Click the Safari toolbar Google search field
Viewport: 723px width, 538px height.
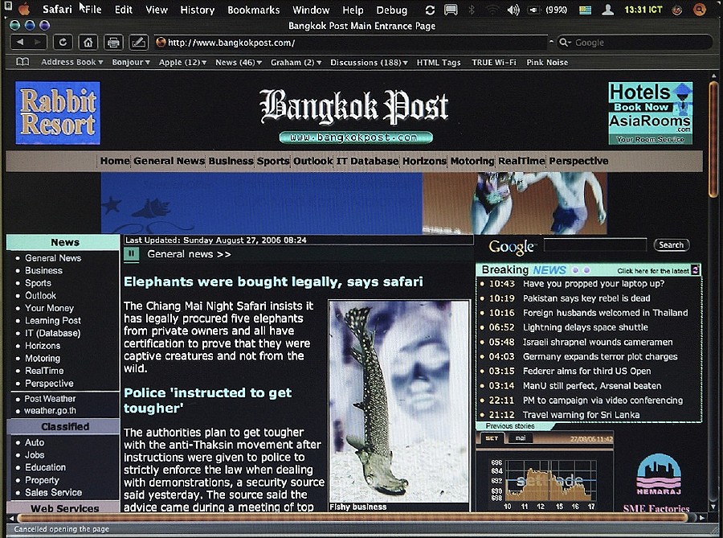[635, 43]
